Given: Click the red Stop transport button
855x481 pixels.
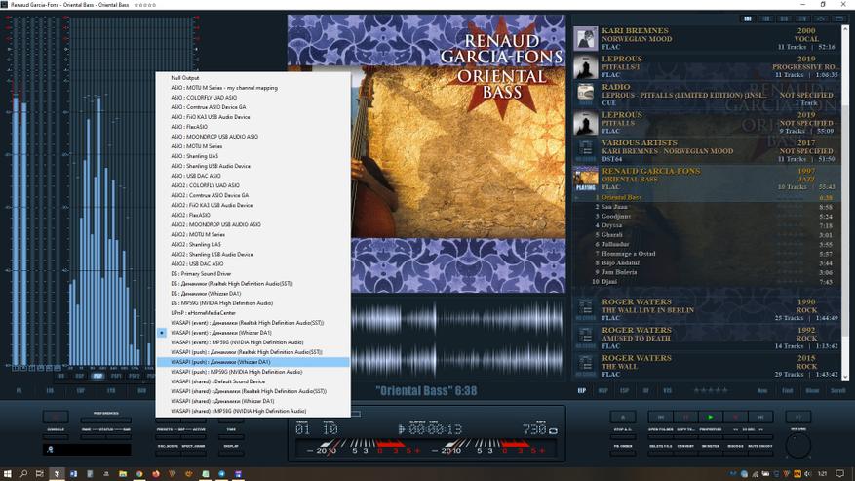Looking at the screenshot, I should pos(735,417).
